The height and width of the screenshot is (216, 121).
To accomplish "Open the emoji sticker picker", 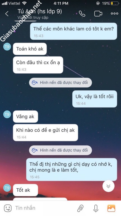I will pyautogui.click(x=8, y=208).
